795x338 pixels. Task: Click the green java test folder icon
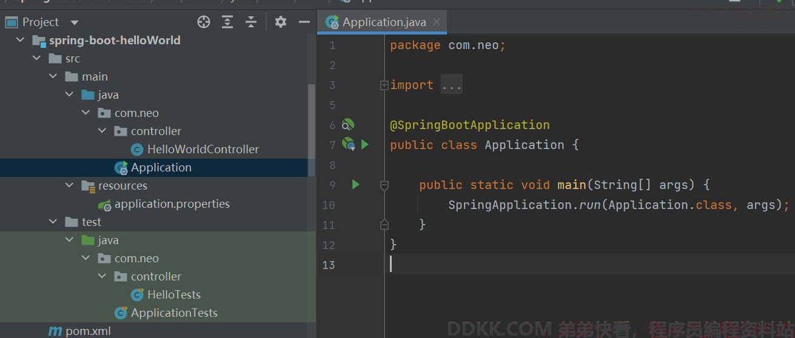[x=87, y=240]
